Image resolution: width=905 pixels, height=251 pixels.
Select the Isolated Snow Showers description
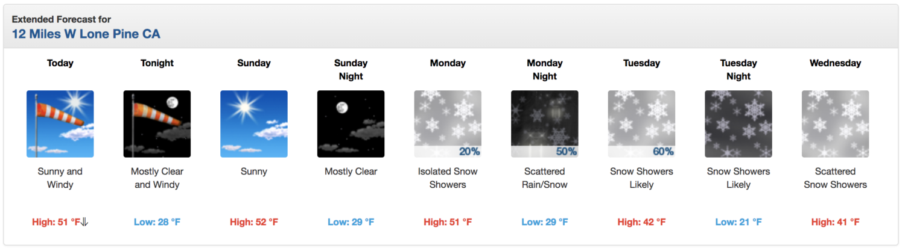coord(448,178)
